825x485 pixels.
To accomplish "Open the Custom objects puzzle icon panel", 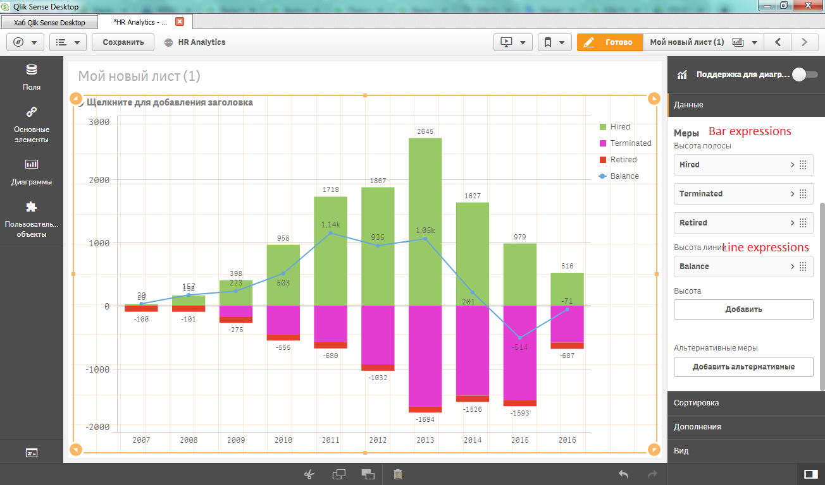I will 32,218.
